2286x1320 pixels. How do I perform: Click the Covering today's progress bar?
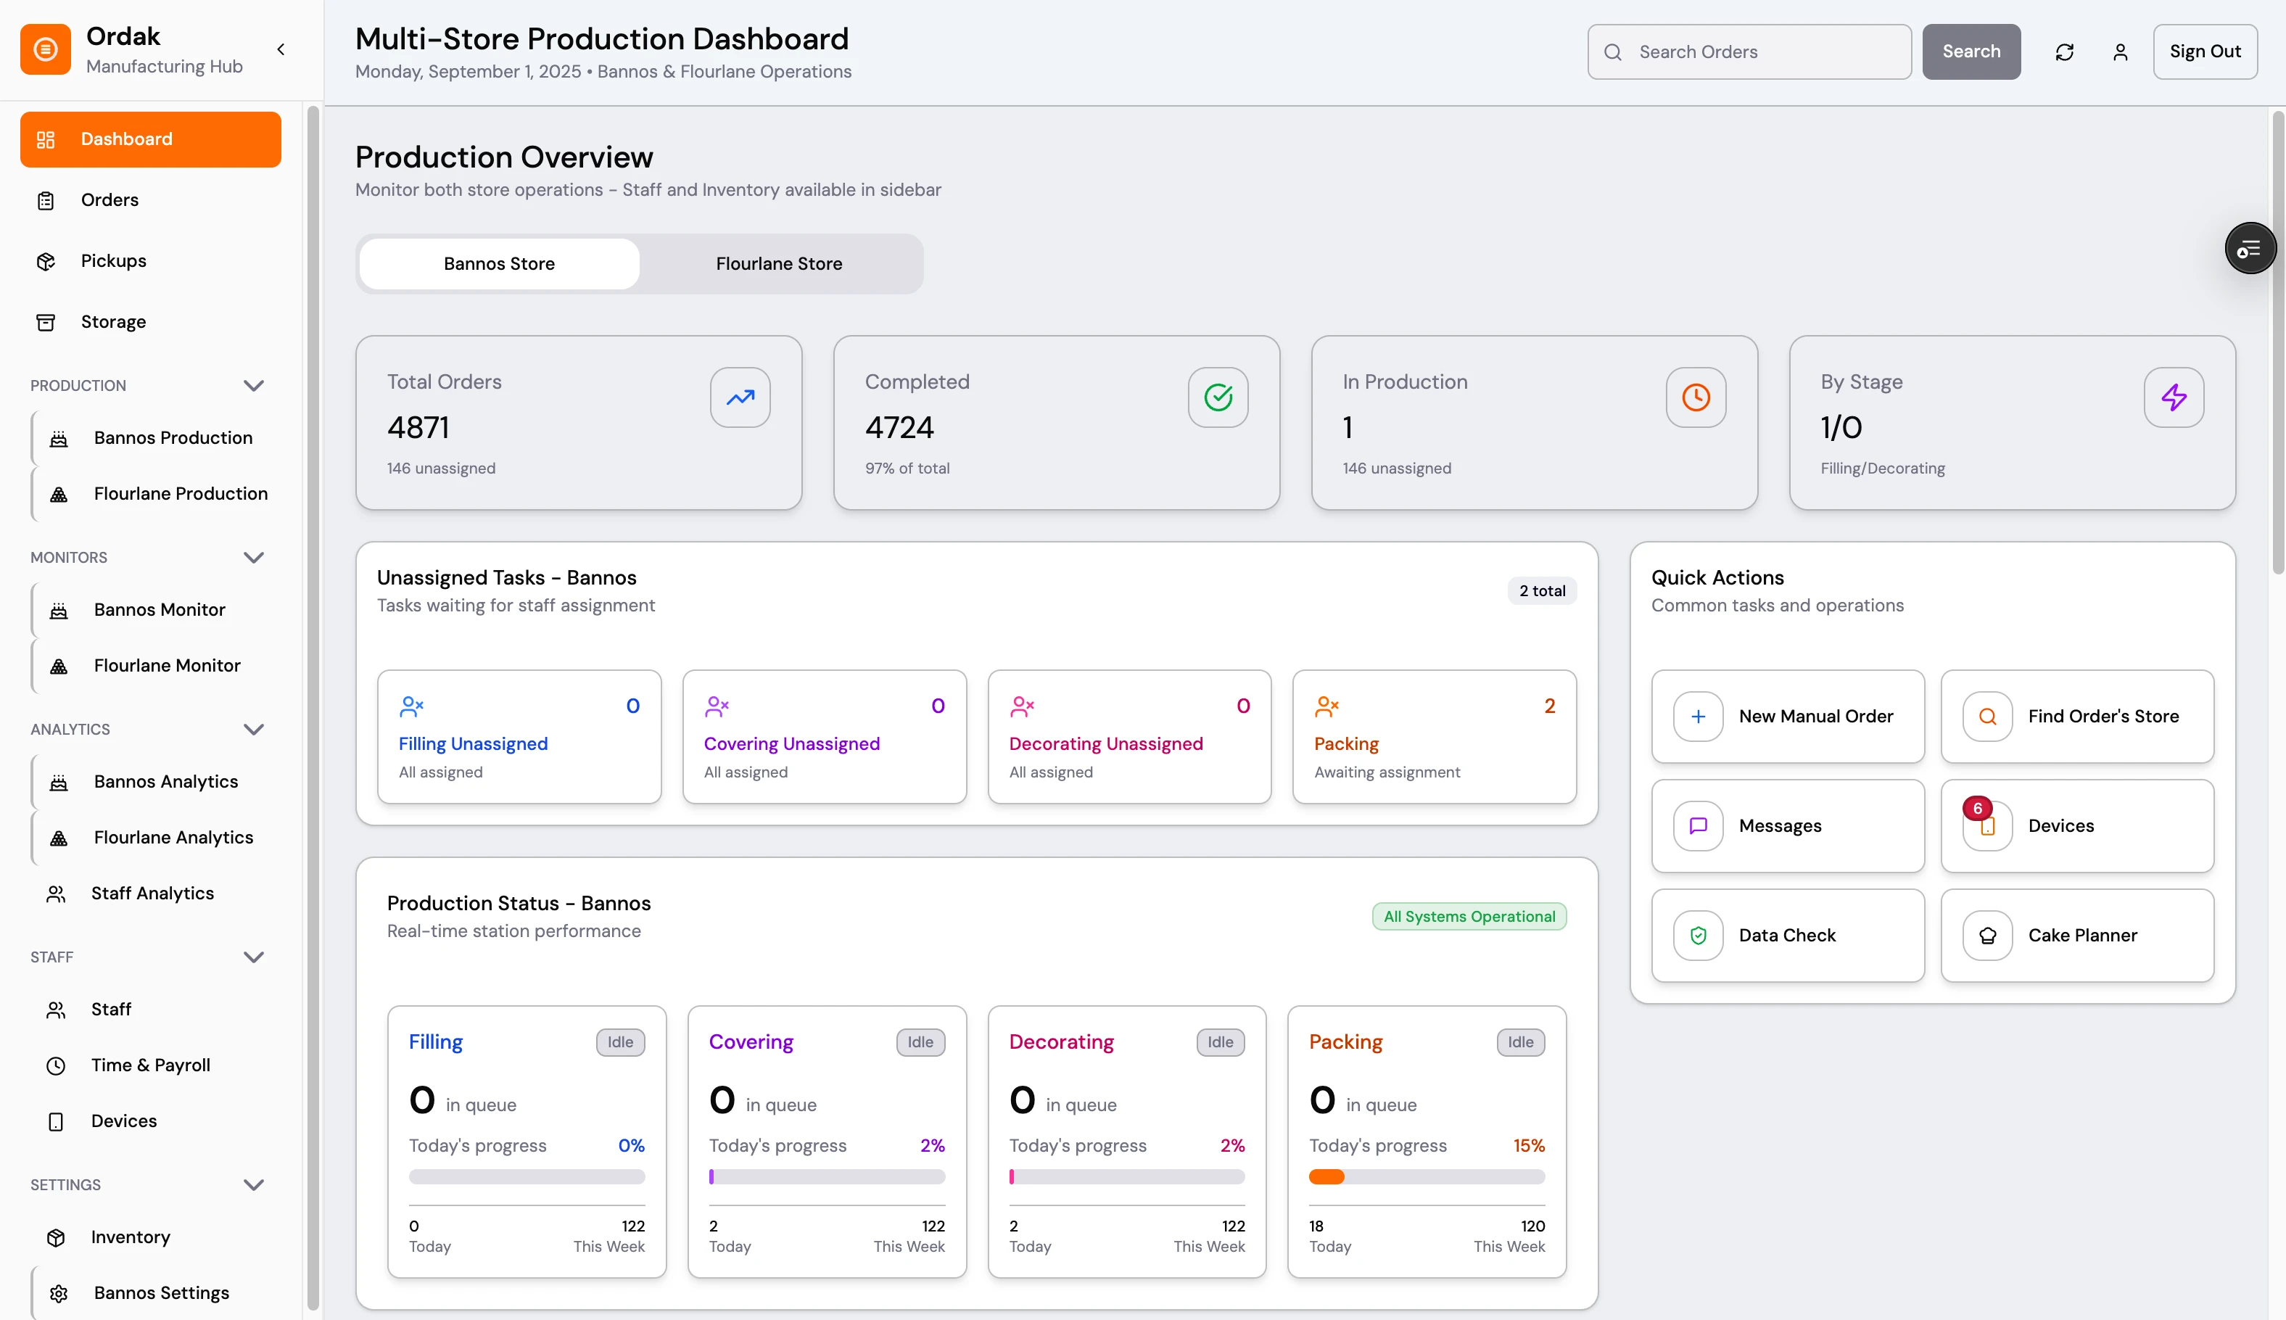[827, 1176]
